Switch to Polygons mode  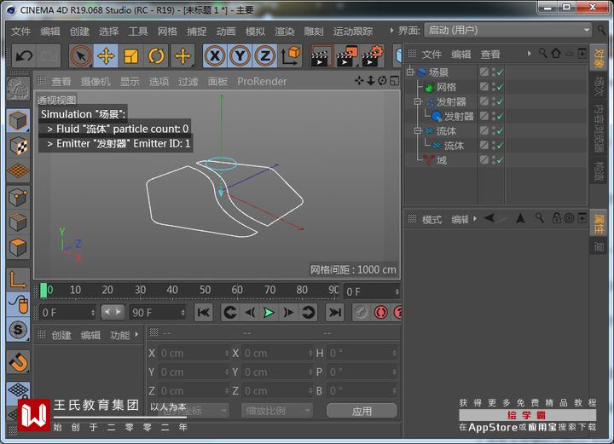coord(18,248)
